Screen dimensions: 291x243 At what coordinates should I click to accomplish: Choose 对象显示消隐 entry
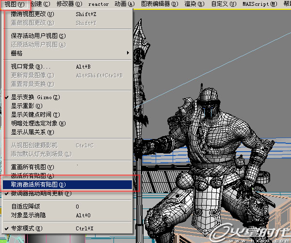tap(67, 215)
